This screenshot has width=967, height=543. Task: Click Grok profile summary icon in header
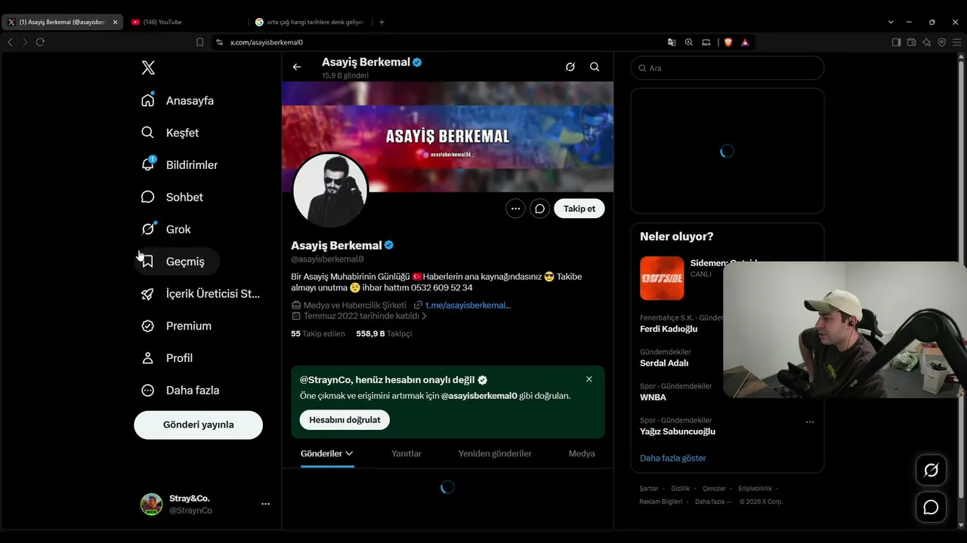click(570, 67)
